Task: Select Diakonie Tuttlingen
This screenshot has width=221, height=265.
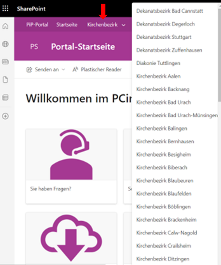Action: point(158,63)
